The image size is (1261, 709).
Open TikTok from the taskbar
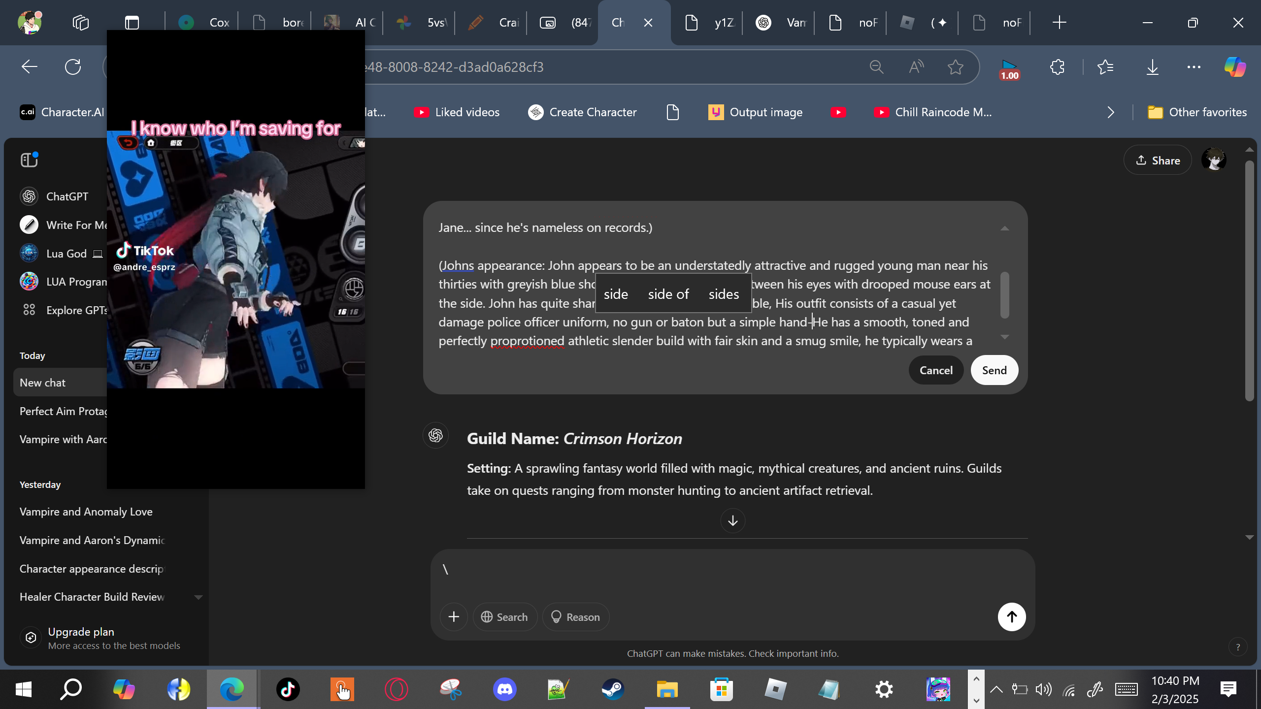point(288,689)
